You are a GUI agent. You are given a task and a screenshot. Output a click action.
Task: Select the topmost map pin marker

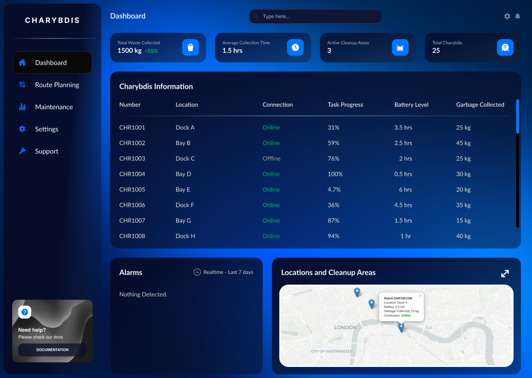357,292
